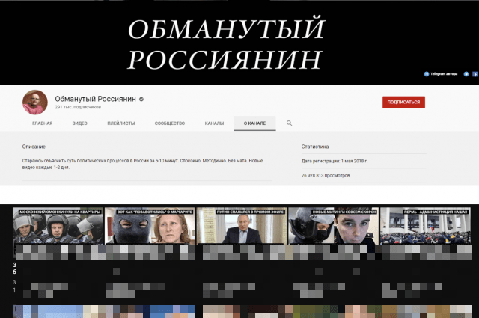Open the ВИДЕО tab
The height and width of the screenshot is (318, 479).
79,123
